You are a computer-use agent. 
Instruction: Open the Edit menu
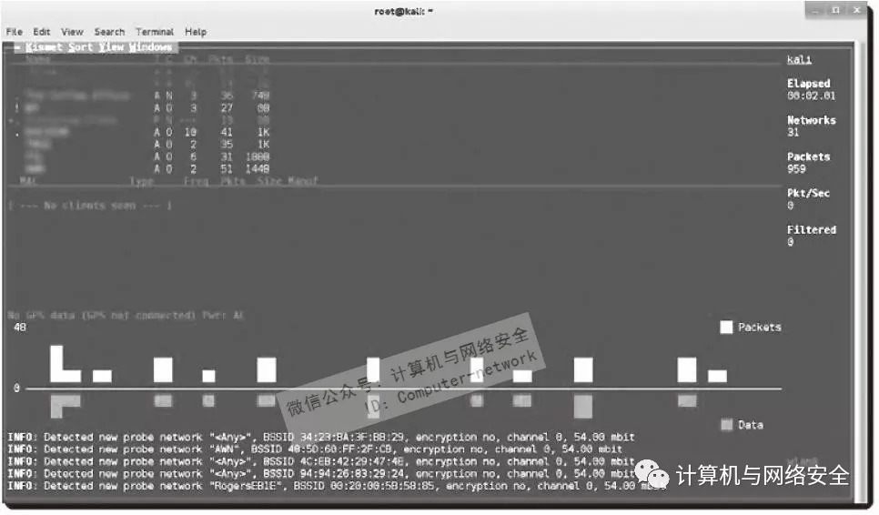click(42, 32)
